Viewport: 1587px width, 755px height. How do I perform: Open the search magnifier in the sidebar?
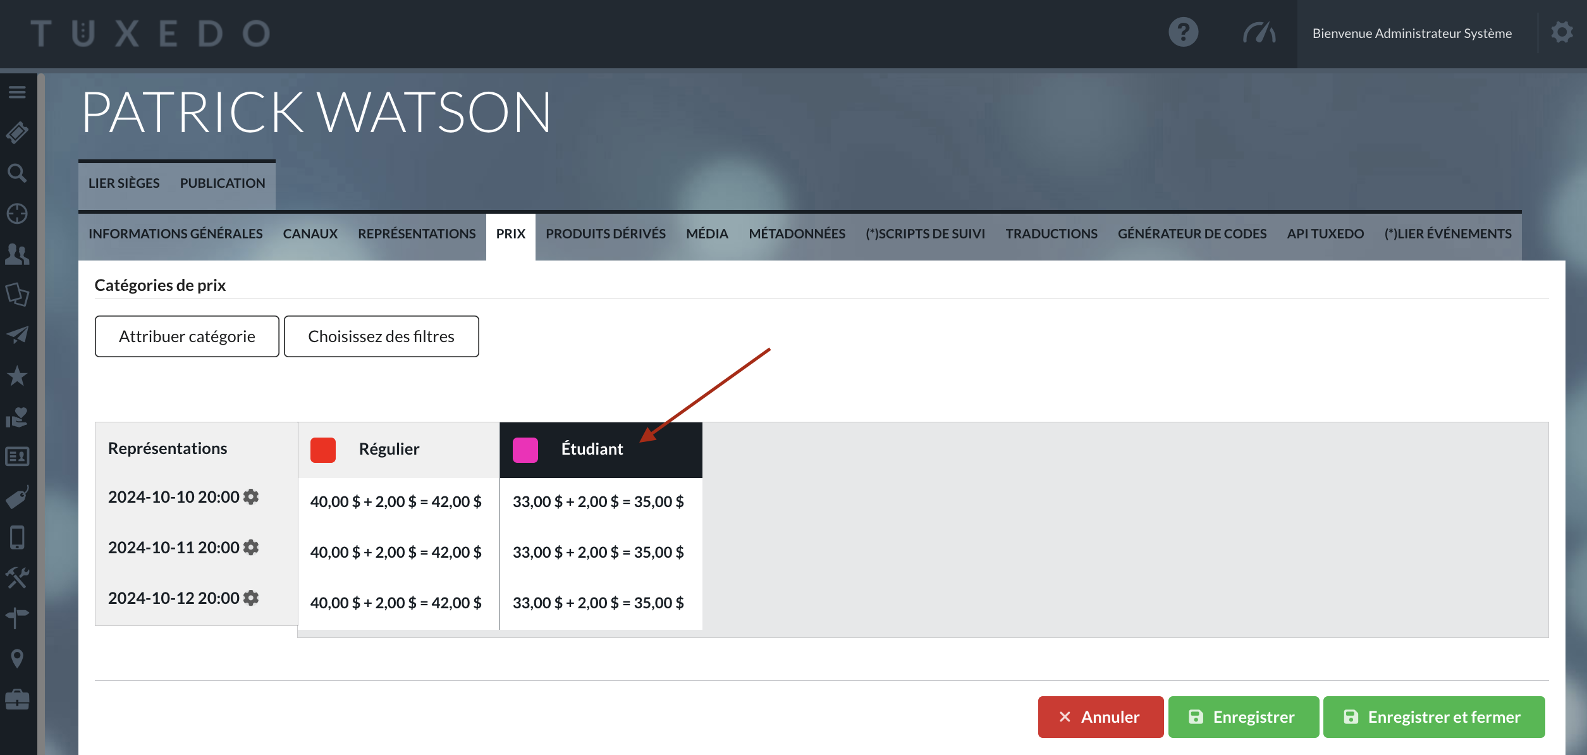[x=17, y=173]
